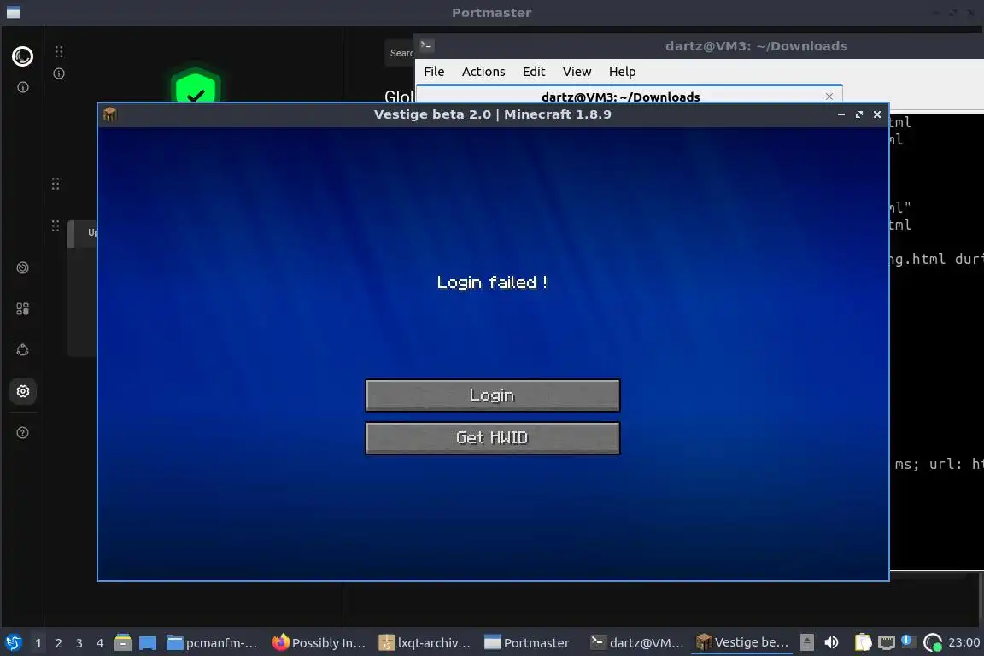Open Portmaster settings gear icon
Screen dimensions: 984x656
coord(22,391)
